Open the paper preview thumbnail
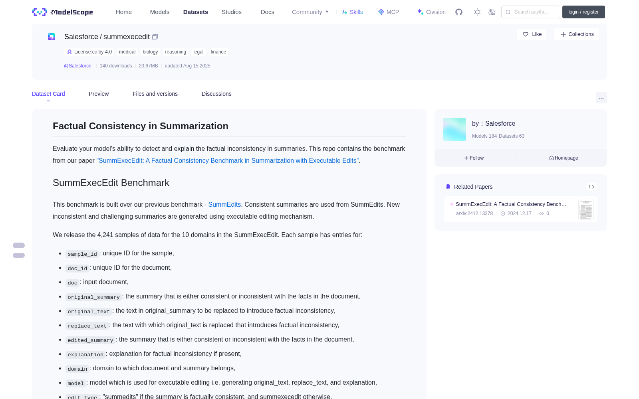 tap(586, 209)
